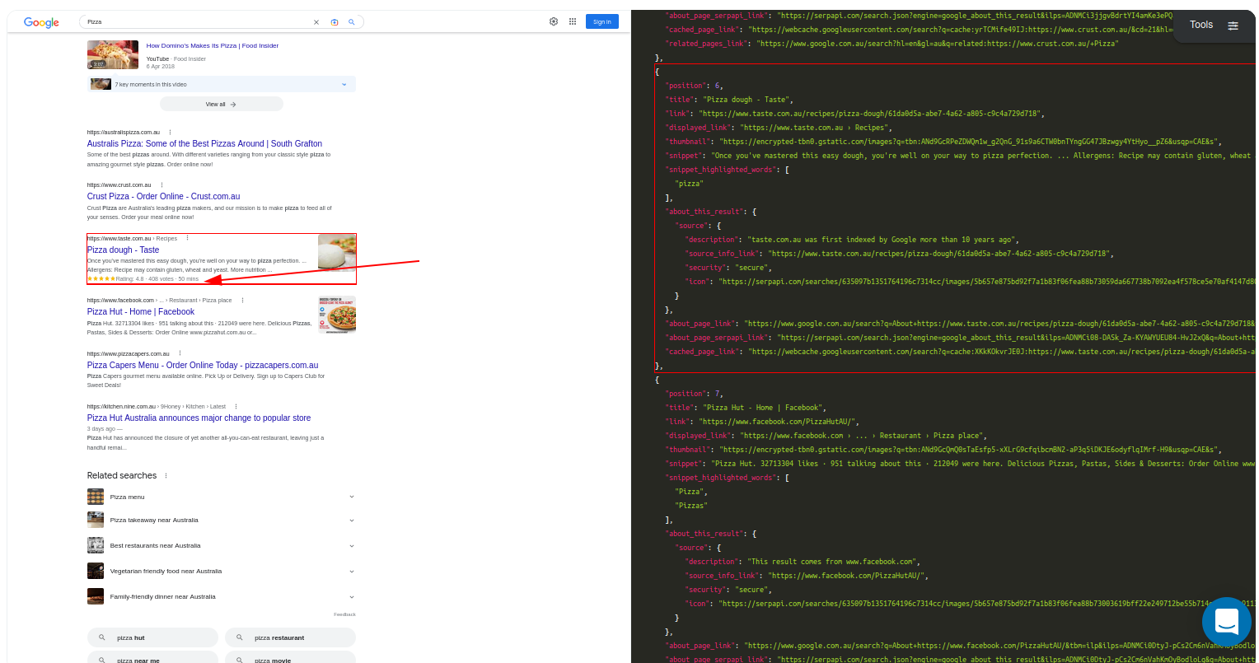
Task: Open options beside Related searches heading
Action: click(x=166, y=475)
